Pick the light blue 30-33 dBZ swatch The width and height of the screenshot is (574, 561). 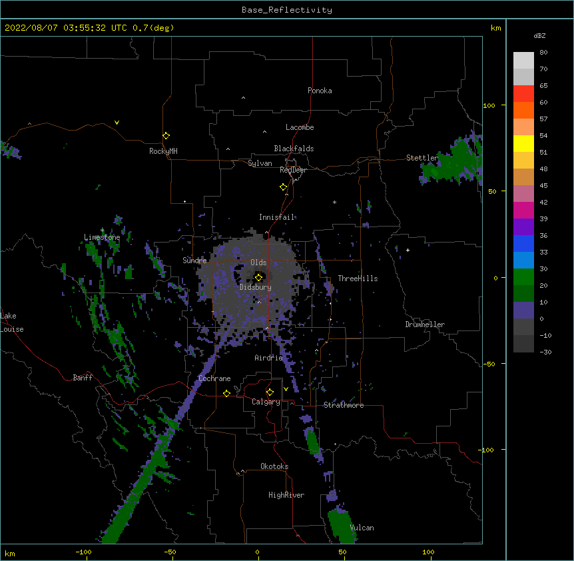click(523, 260)
